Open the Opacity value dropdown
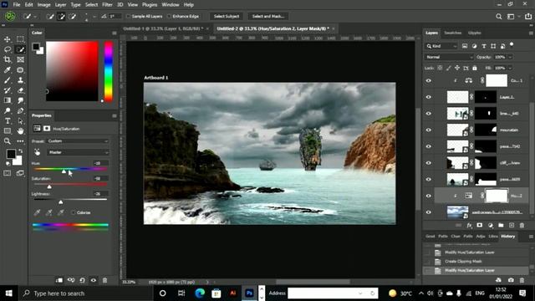 pyautogui.click(x=510, y=57)
